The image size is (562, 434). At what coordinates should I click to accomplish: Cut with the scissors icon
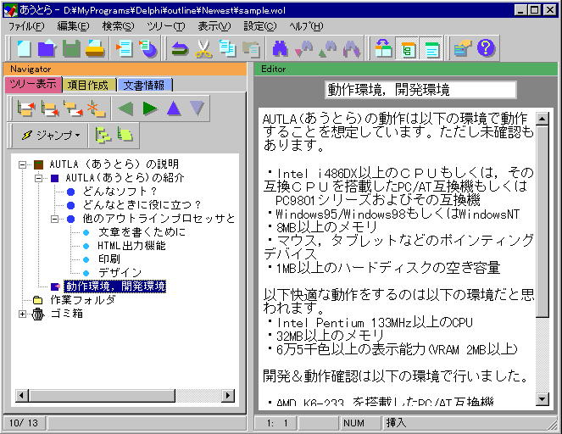click(x=203, y=48)
